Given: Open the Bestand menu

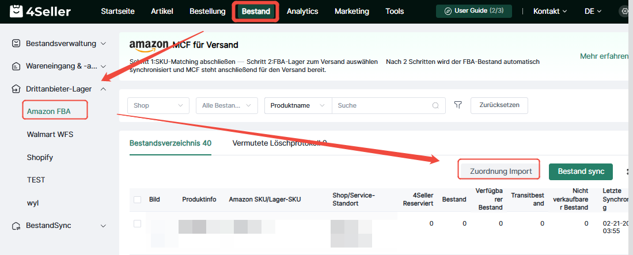Looking at the screenshot, I should tap(256, 12).
